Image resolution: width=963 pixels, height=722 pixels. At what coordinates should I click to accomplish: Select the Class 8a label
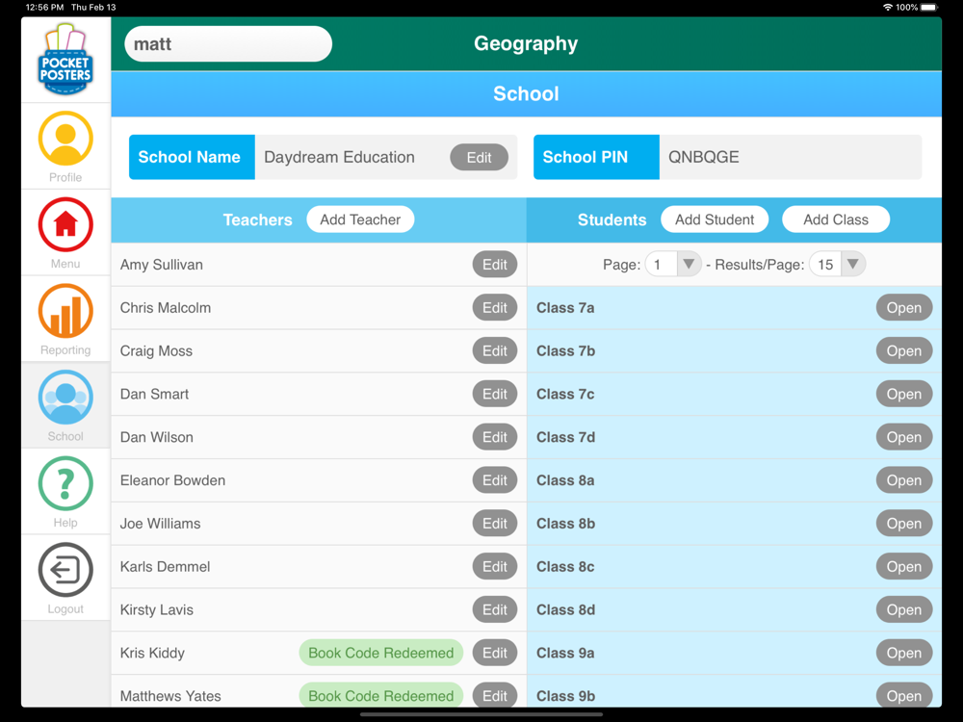(x=565, y=480)
